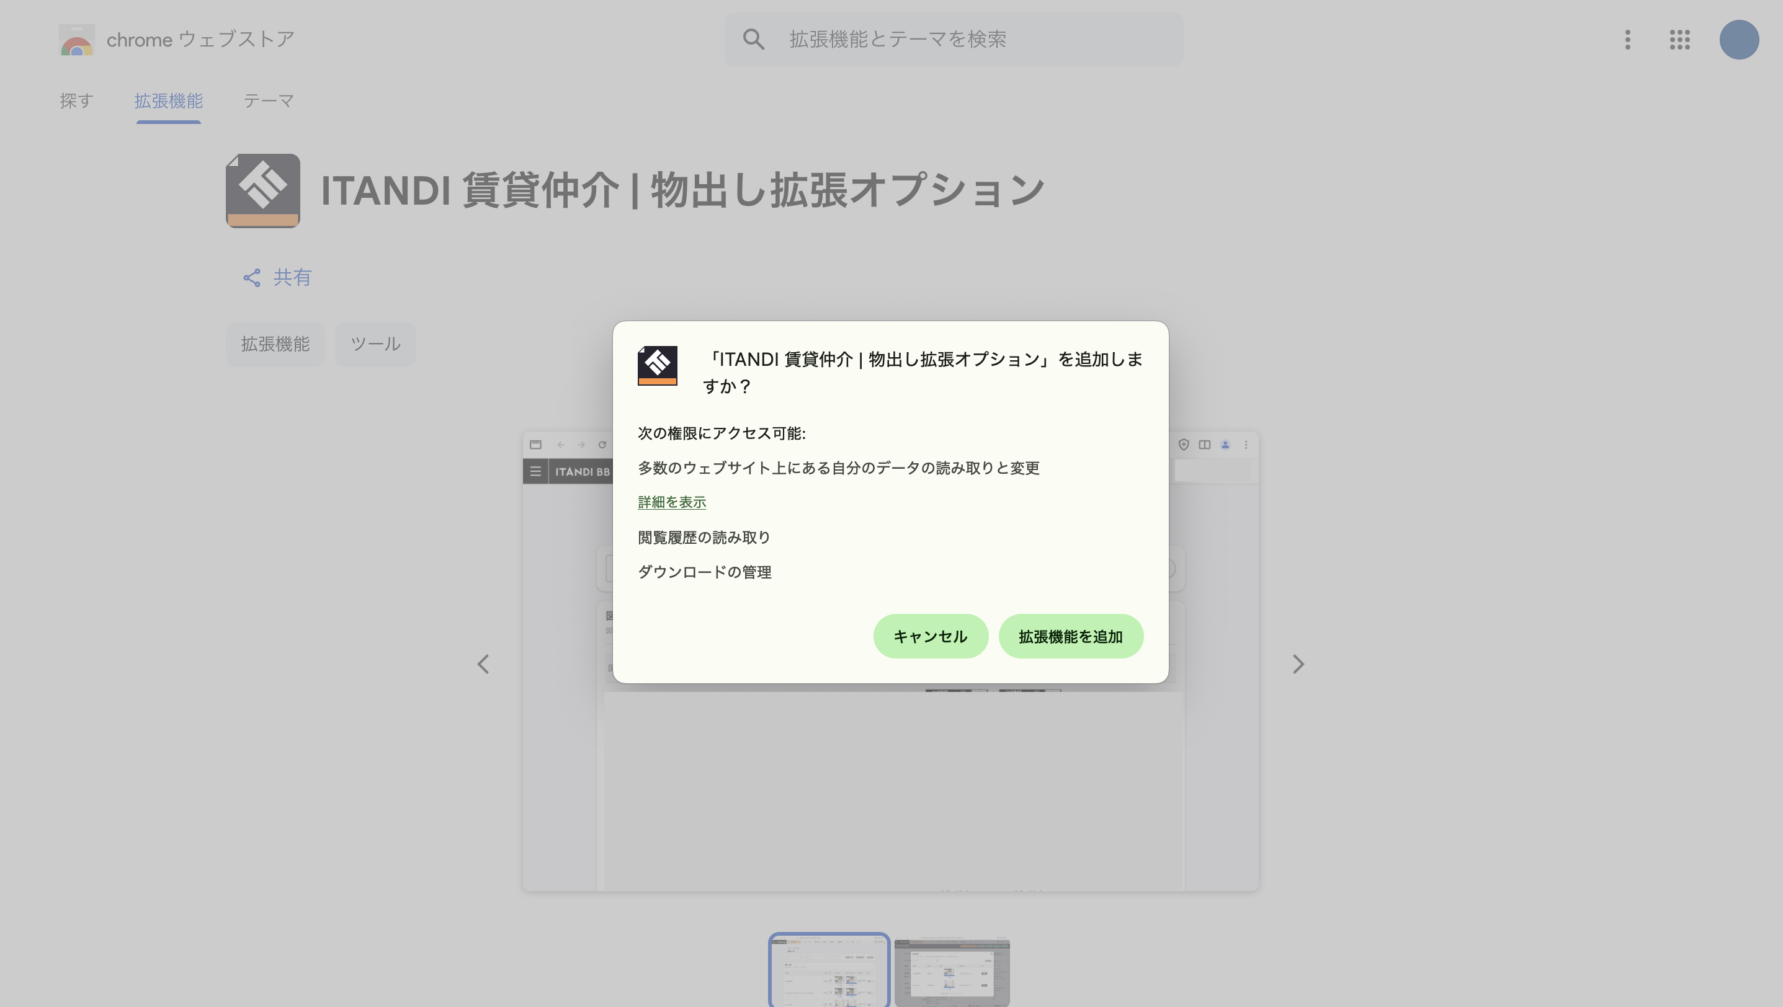This screenshot has height=1007, width=1783.
Task: Click the share icon next to 共有
Action: click(x=251, y=277)
